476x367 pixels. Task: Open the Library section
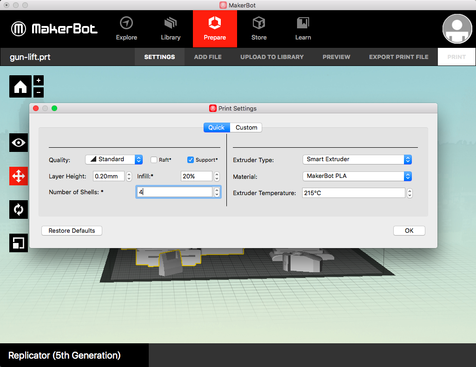tap(171, 29)
